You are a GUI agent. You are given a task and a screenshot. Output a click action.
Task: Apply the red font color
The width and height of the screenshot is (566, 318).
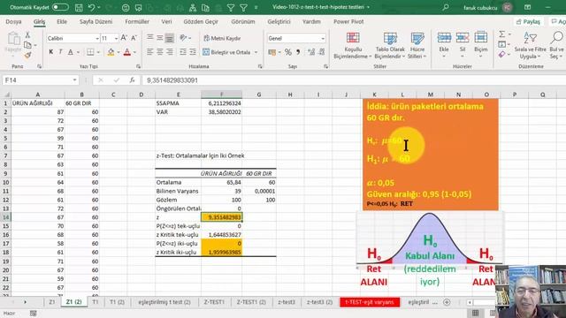(x=127, y=52)
